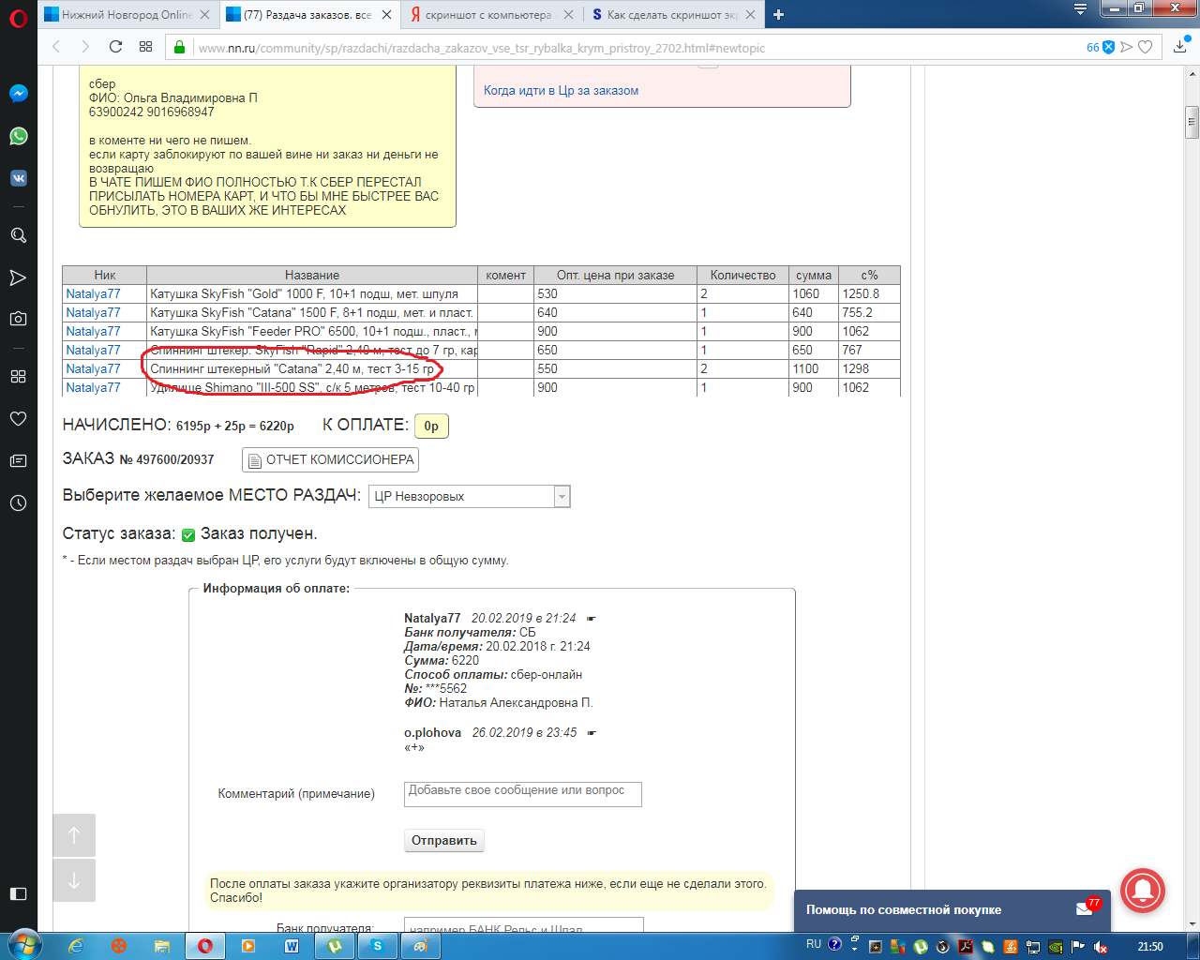Click the Название column header
The width and height of the screenshot is (1200, 960).
click(x=312, y=275)
